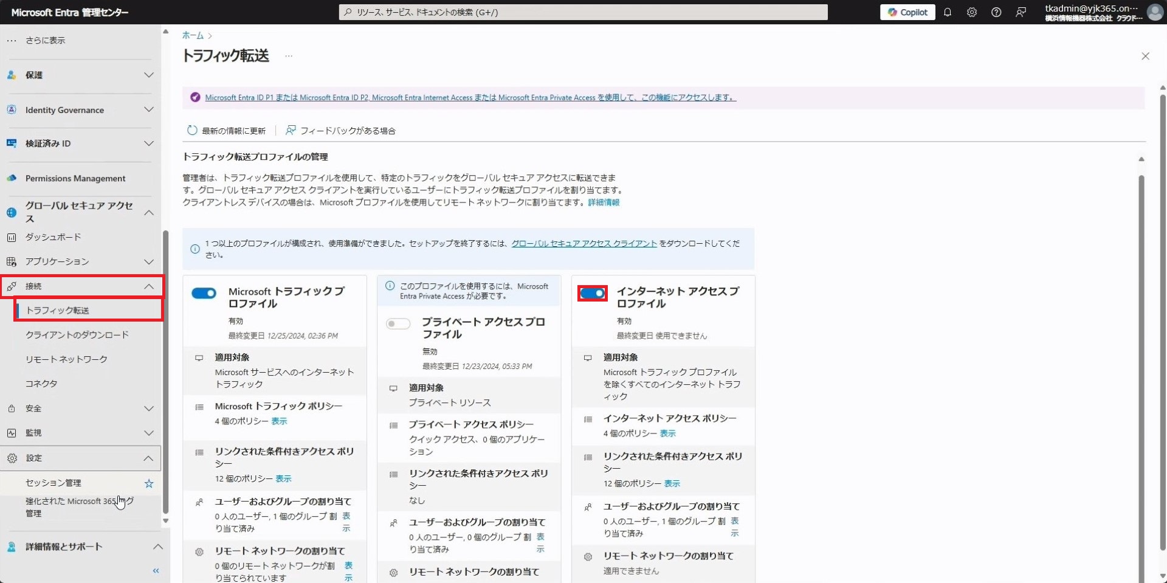1167x583 pixels.
Task: Toggle the Microsoft トラフィック プロファイル switch
Action: click(x=204, y=294)
